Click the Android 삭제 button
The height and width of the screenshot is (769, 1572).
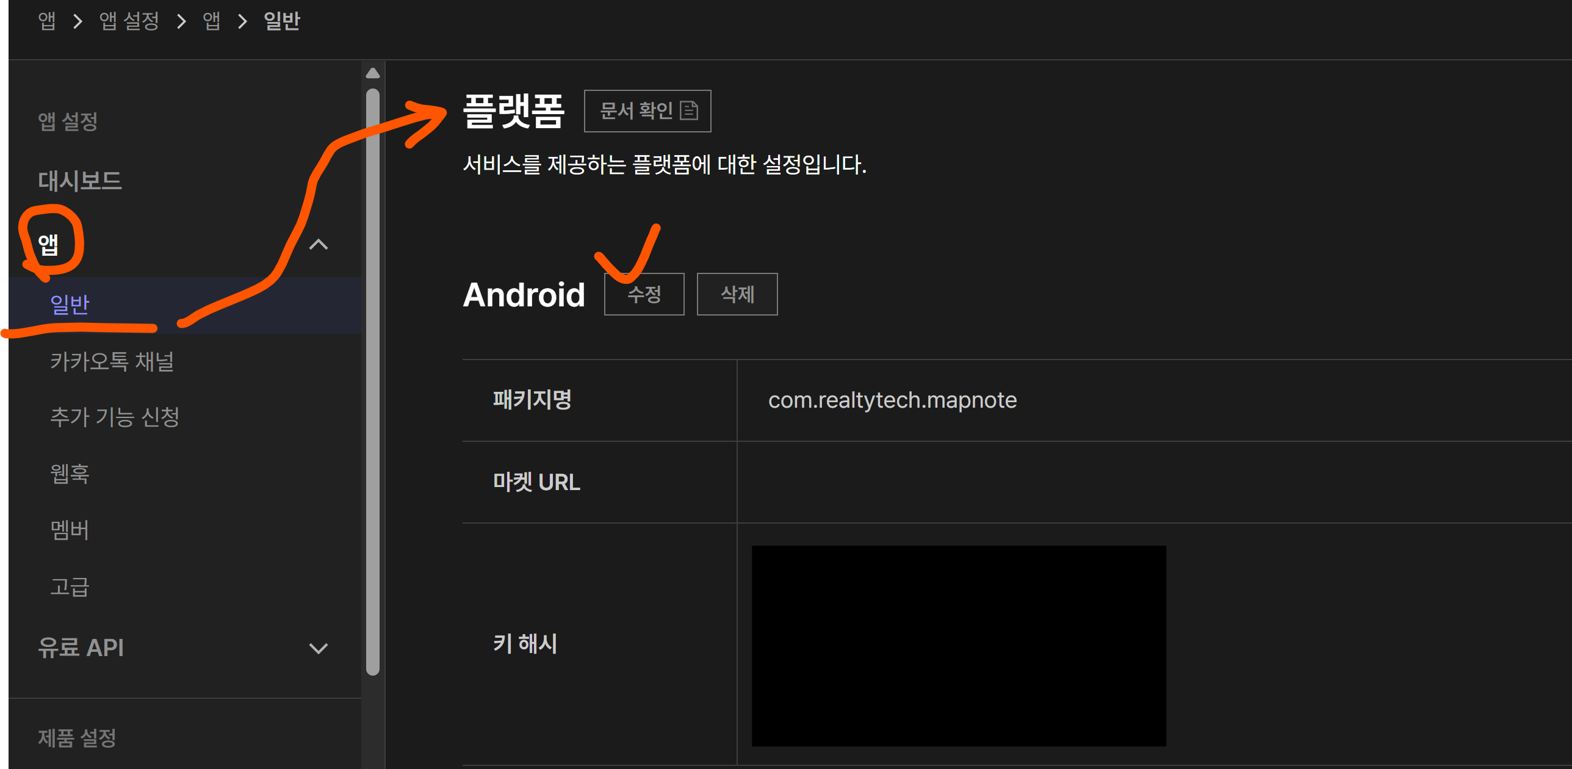[737, 294]
